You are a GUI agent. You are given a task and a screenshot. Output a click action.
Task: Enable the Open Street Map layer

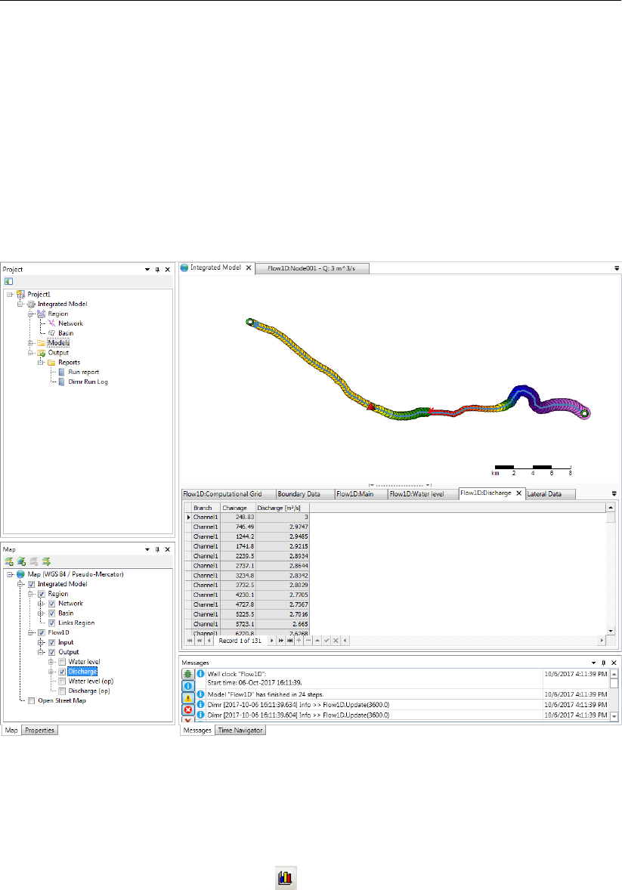tap(31, 701)
